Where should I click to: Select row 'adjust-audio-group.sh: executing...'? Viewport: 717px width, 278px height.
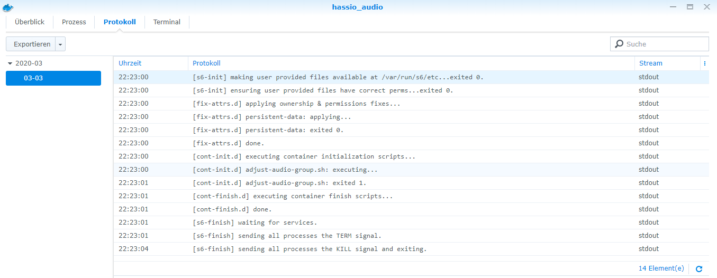(x=411, y=170)
